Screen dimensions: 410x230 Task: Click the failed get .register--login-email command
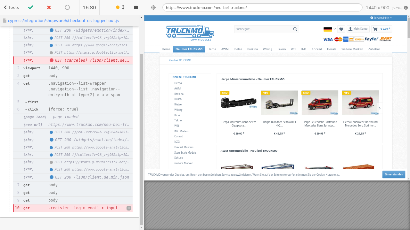click(73, 208)
